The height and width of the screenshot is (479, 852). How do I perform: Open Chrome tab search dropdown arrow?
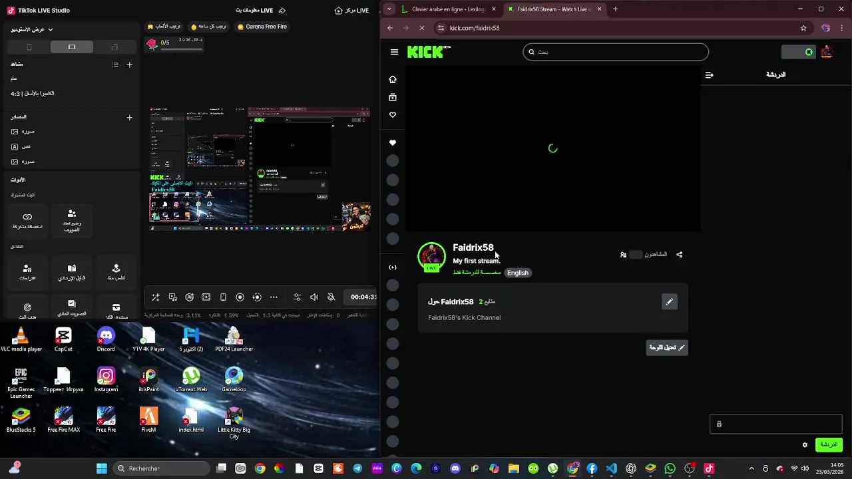tap(389, 9)
